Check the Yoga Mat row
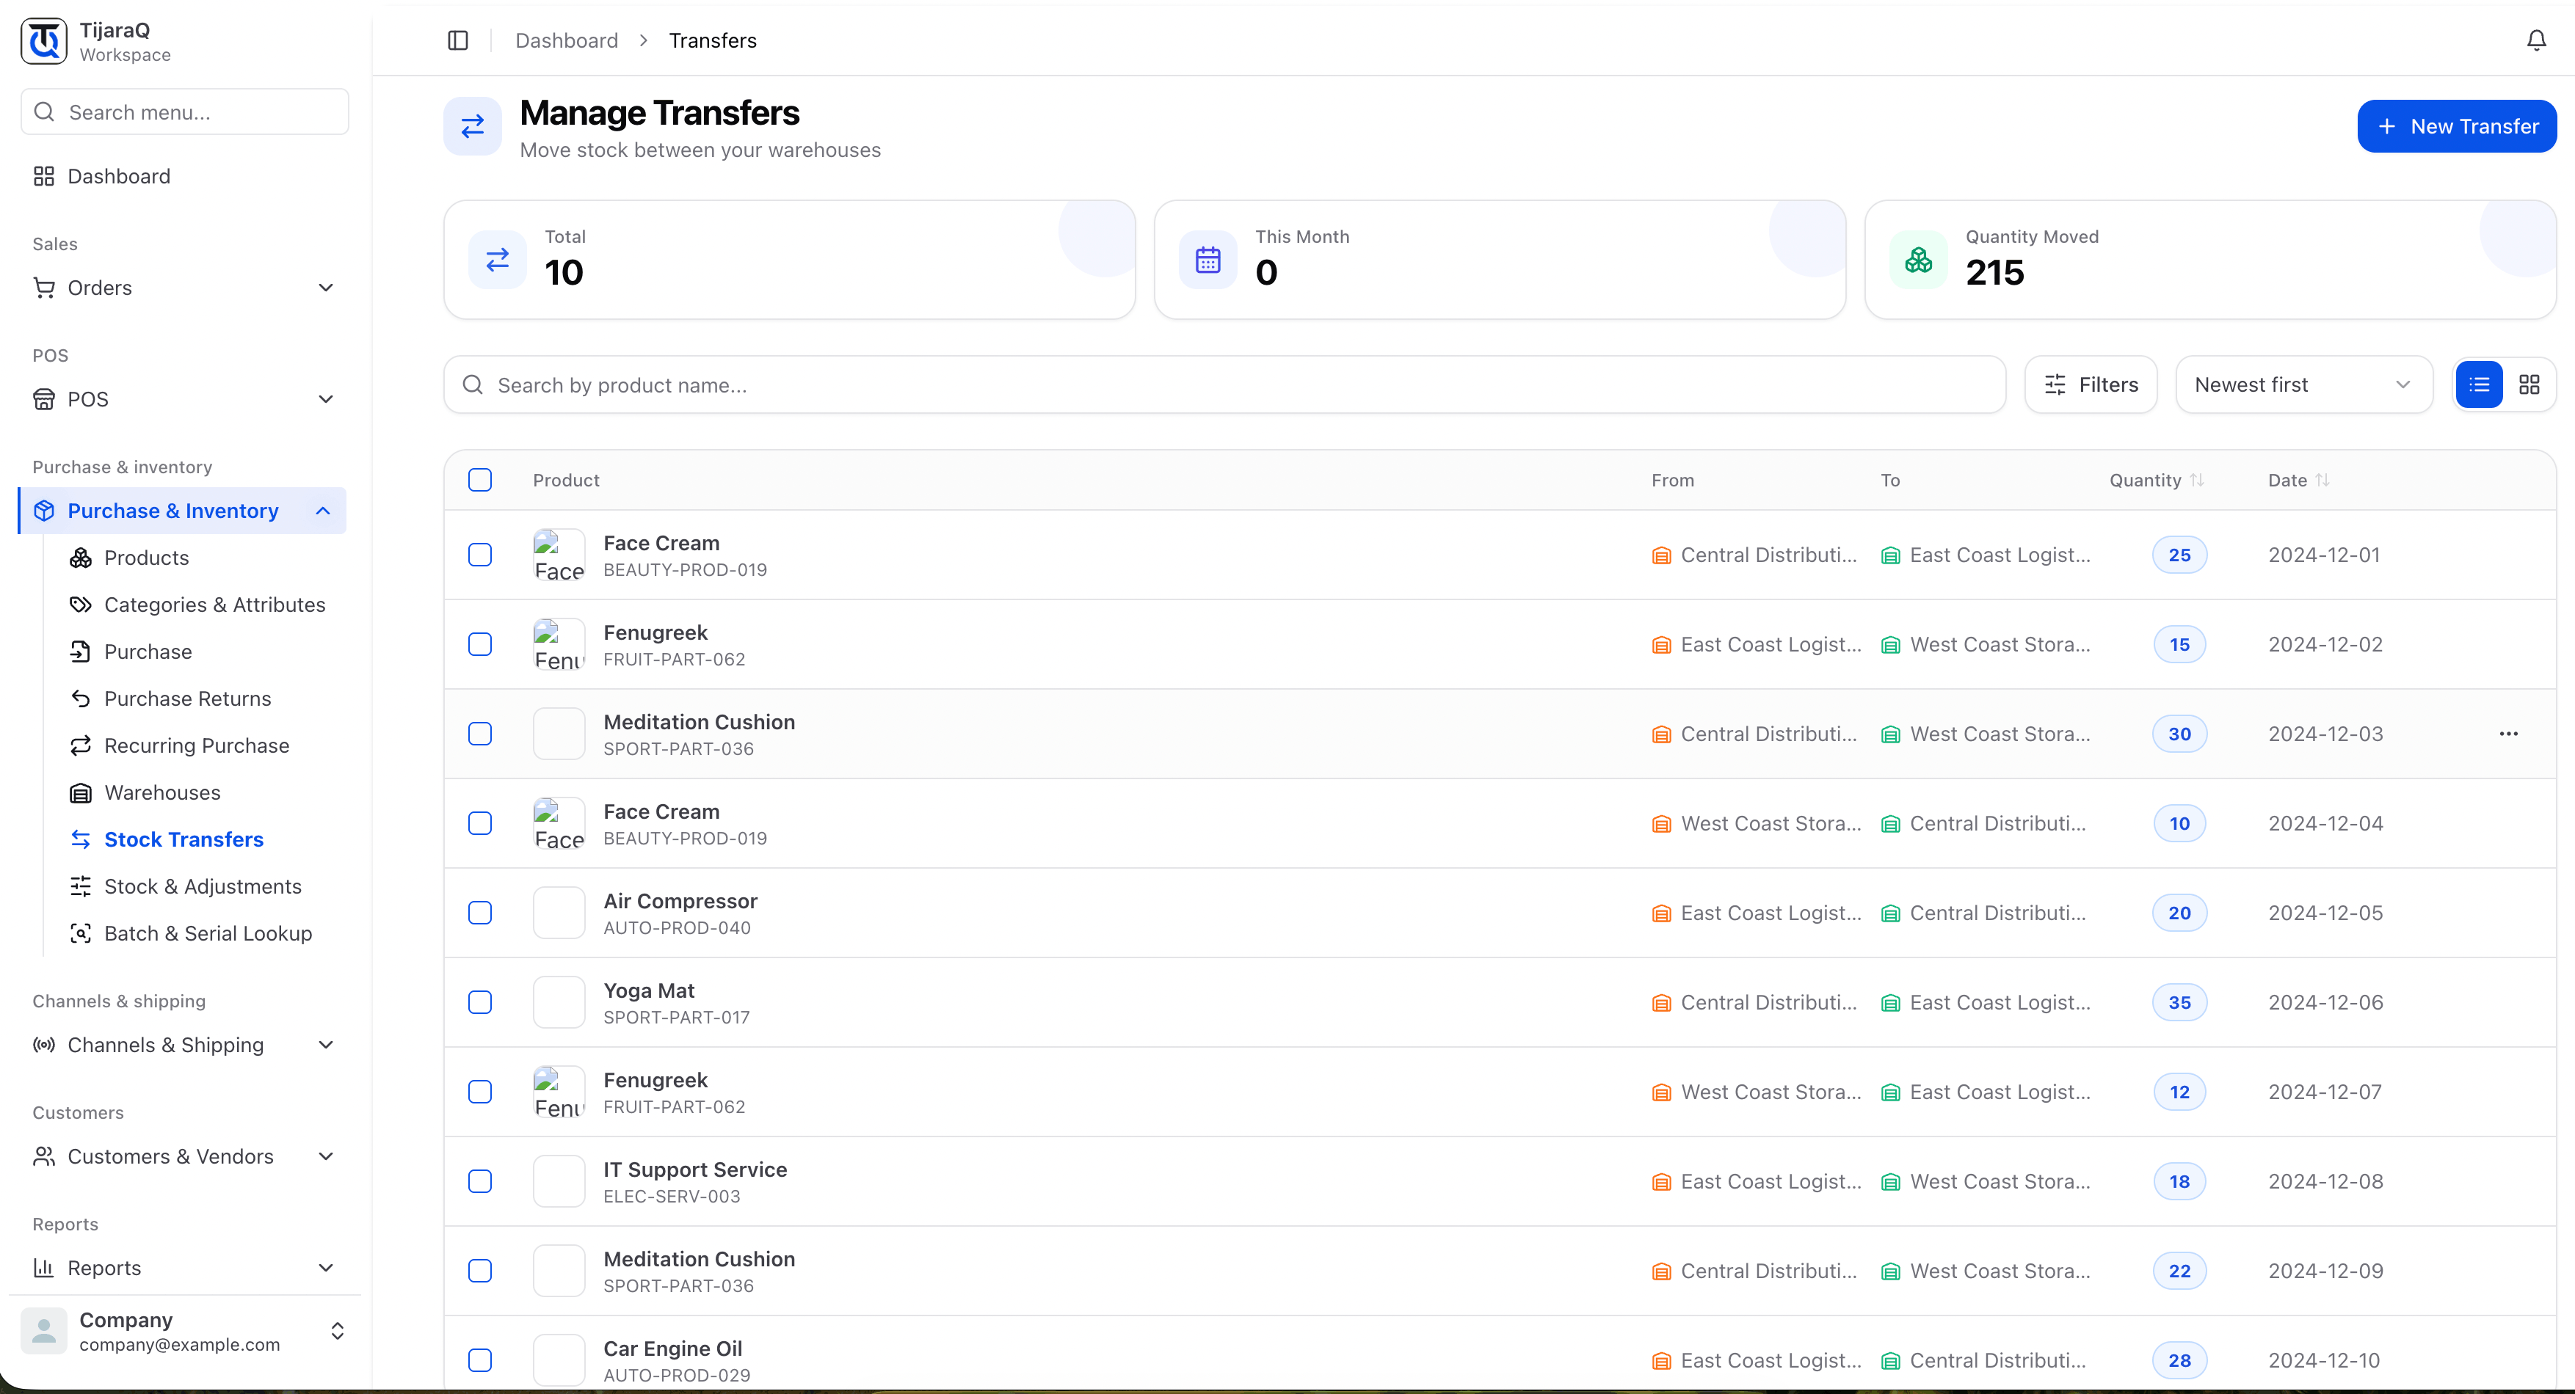This screenshot has height=1394, width=2575. (x=480, y=1002)
